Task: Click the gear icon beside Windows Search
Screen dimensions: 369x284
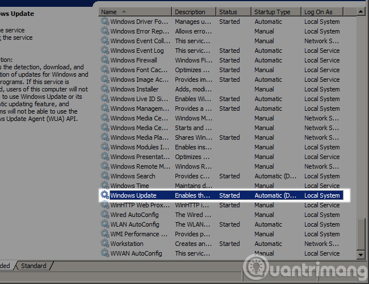Action: tap(104, 176)
